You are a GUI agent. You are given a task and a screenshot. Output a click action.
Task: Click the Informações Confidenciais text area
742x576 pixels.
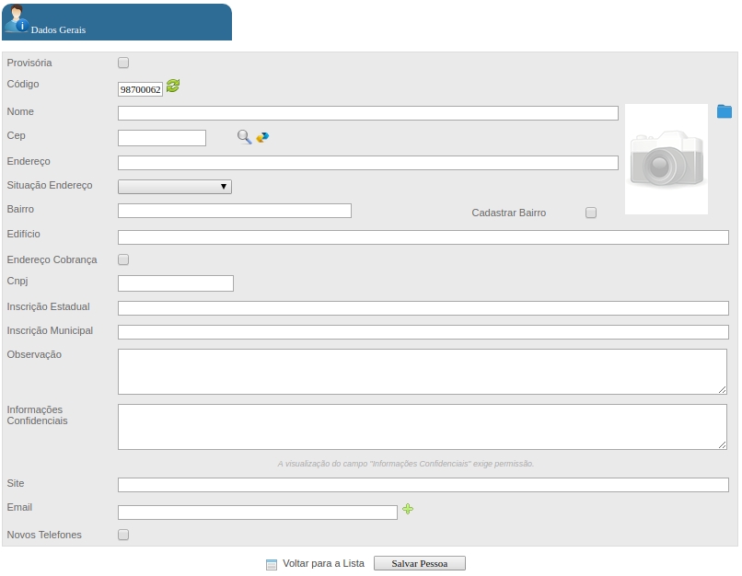[423, 427]
